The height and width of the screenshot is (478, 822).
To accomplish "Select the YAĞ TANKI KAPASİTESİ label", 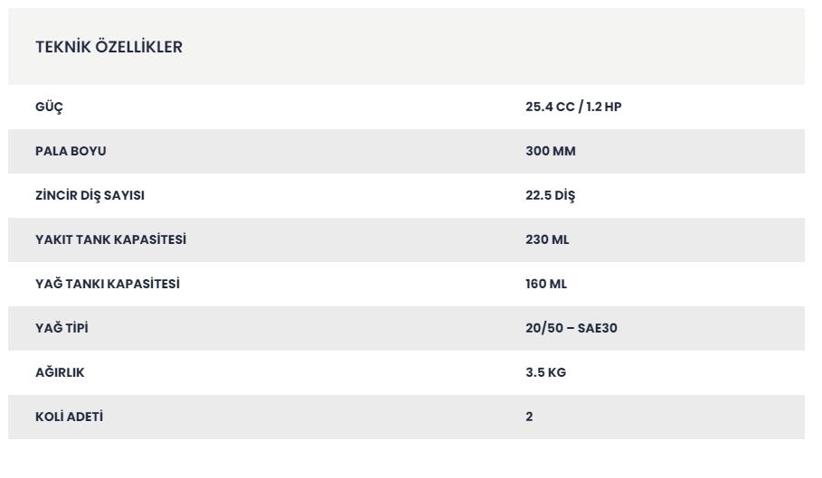I will [108, 283].
